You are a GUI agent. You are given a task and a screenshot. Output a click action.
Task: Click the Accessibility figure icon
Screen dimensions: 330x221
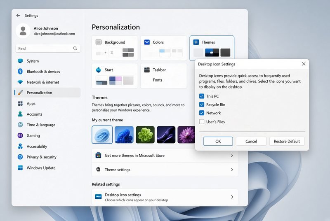tap(20, 146)
